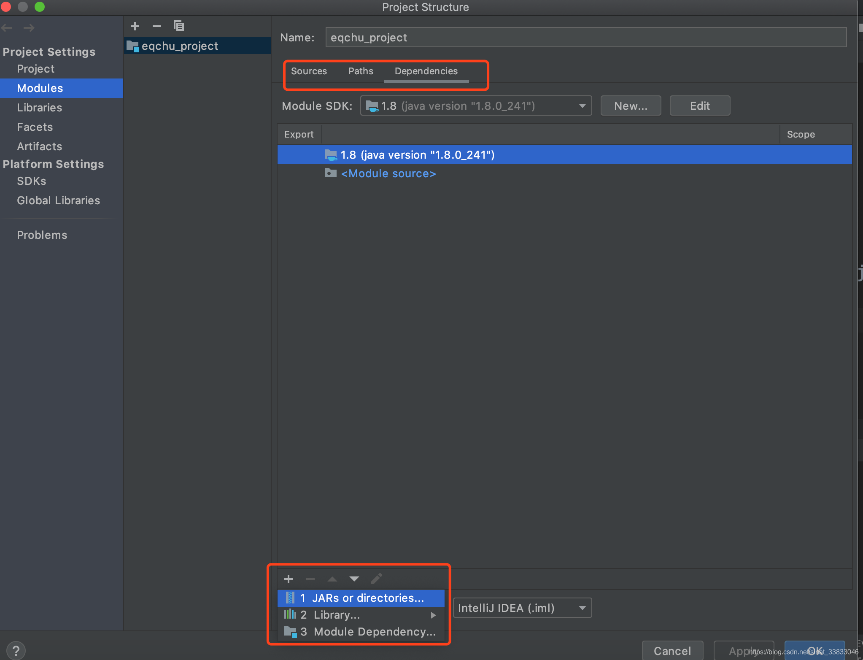Switch to the Dependencies tab
Viewport: 863px width, 660px height.
[x=426, y=71]
